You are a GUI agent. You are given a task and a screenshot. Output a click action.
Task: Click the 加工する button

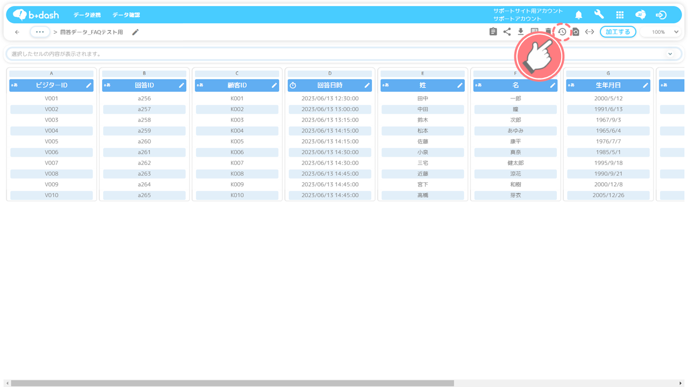click(x=618, y=32)
